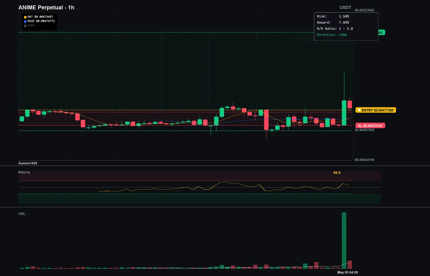Click the 'MA99 --' legend text
The height and width of the screenshot is (276, 430).
[33, 25]
